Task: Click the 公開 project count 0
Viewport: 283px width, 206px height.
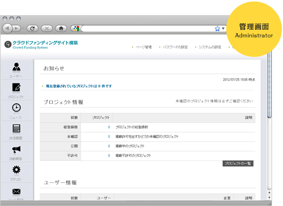Action: [109, 146]
